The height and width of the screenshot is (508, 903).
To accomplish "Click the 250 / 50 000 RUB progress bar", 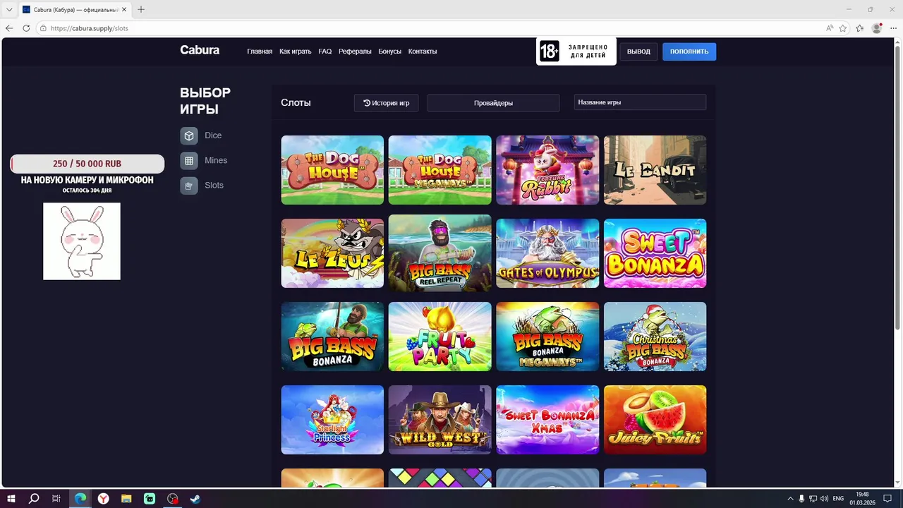I will click(x=87, y=164).
